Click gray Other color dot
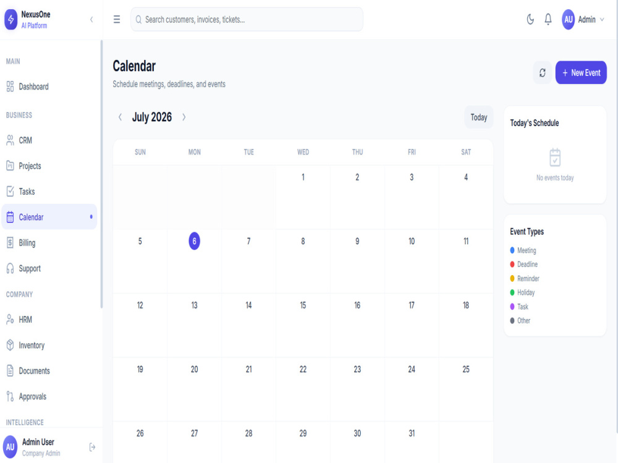This screenshot has height=463, width=618. tap(512, 321)
